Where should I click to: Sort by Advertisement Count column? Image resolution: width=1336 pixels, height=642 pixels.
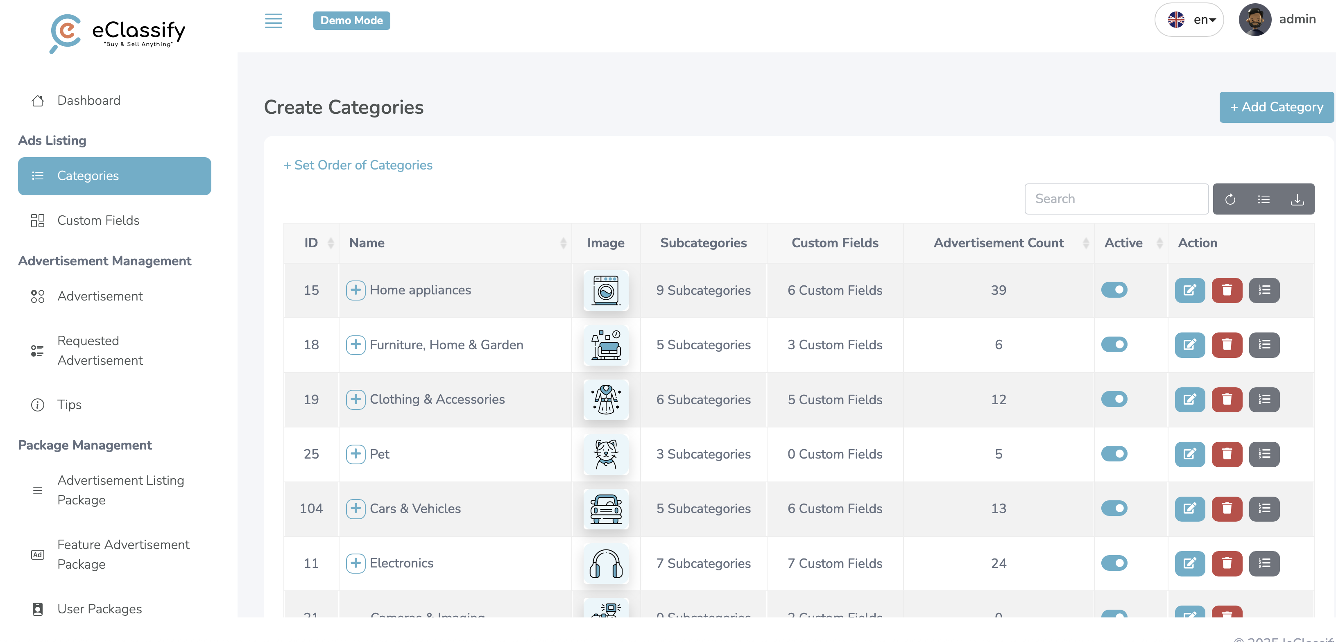999,243
